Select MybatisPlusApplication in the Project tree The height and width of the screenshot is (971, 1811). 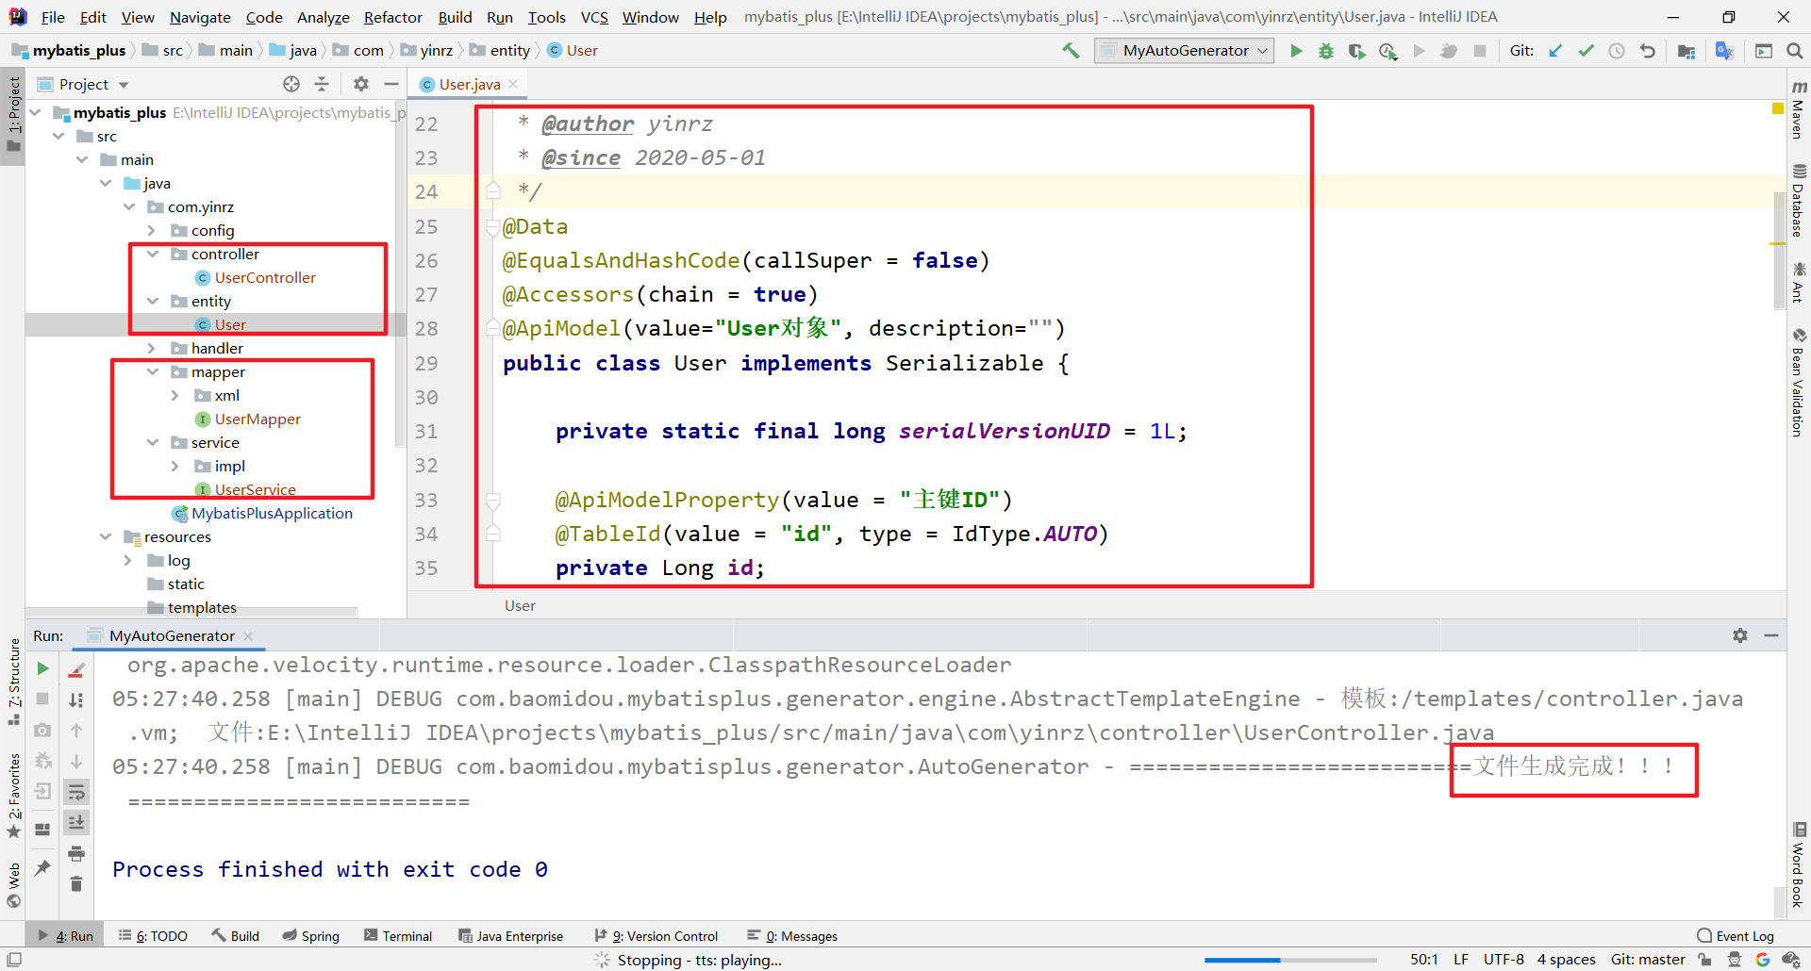click(x=272, y=514)
